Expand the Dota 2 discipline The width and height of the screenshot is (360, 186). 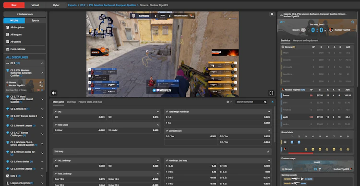[x=42, y=176]
